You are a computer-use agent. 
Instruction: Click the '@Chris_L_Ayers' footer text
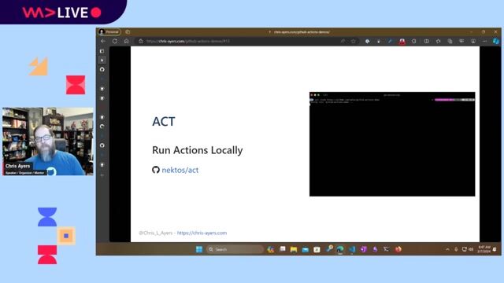(156, 233)
